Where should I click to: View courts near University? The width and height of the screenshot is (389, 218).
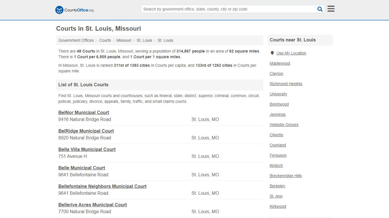pos(279,94)
